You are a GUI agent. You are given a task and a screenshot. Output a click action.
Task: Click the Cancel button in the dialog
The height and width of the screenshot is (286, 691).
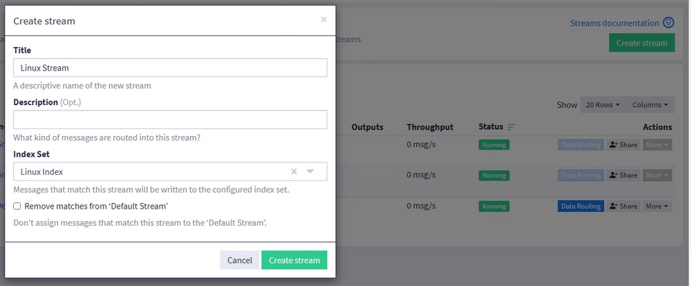[239, 260]
